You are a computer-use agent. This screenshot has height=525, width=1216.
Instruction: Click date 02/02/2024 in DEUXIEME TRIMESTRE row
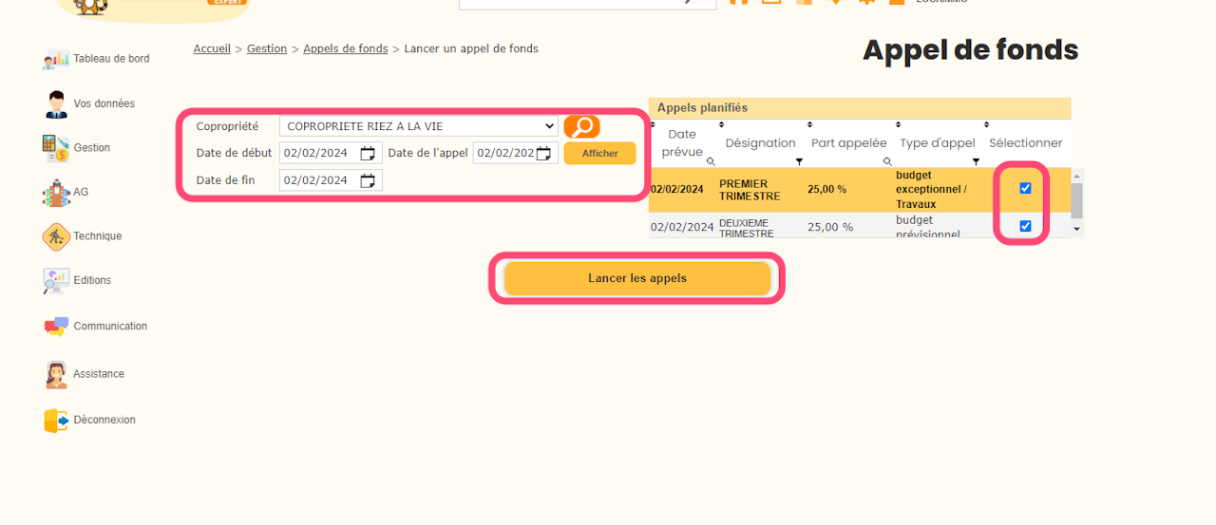(x=682, y=227)
